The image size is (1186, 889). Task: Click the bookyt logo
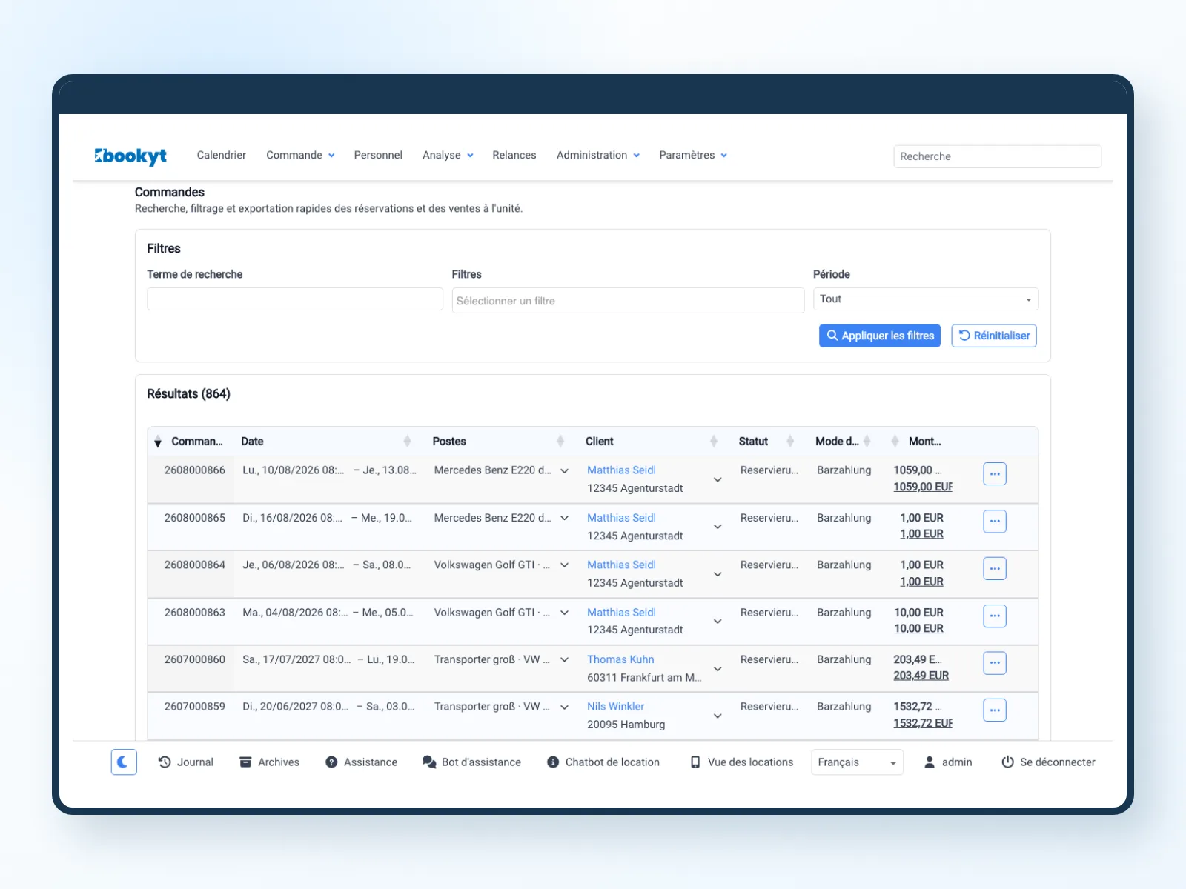click(x=130, y=156)
